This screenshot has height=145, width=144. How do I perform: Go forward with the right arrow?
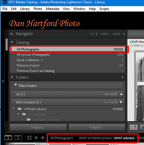click(x=43, y=138)
